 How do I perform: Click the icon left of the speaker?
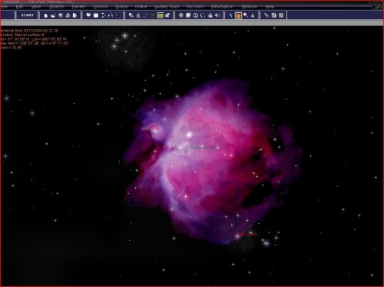pyautogui.click(x=210, y=15)
